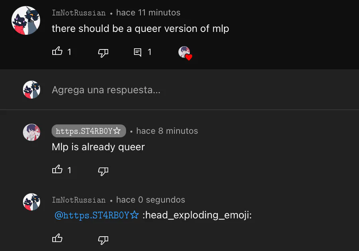Open ImNotRussian channel from top comment name
This screenshot has height=251, width=359.
point(79,13)
